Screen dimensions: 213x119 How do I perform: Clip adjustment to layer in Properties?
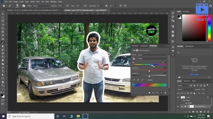149,93
